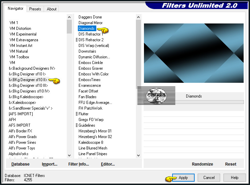Select EmbossTimes filter
Image resolution: width=250 pixels, height=185 pixels.
coord(90,80)
